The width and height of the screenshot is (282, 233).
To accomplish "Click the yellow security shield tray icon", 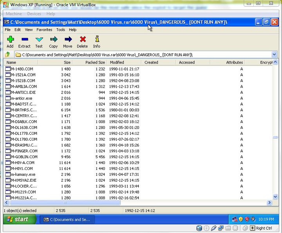I will tap(240, 219).
